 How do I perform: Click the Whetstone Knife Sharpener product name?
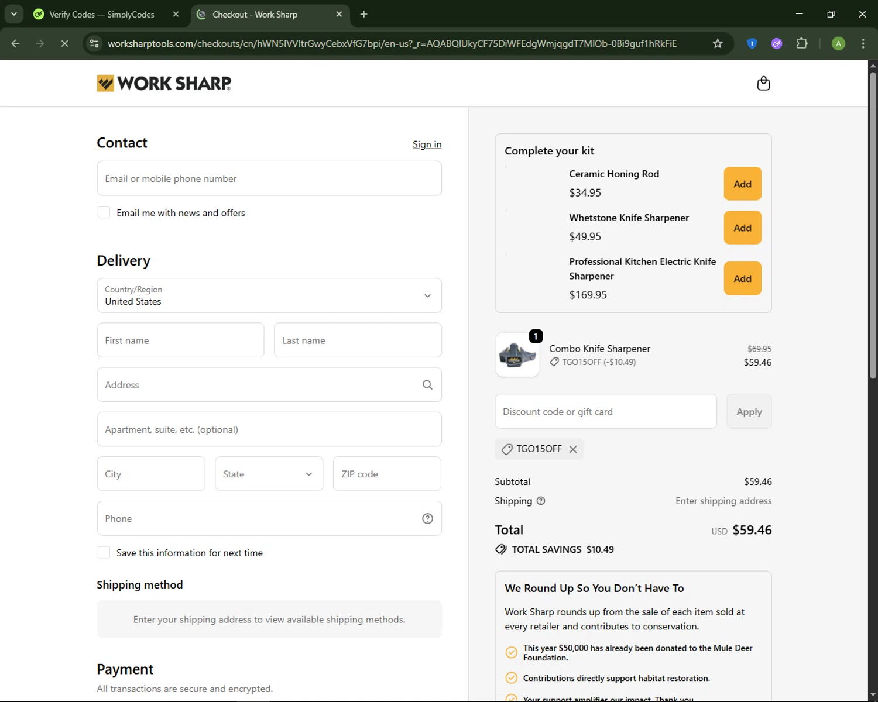[x=629, y=218]
